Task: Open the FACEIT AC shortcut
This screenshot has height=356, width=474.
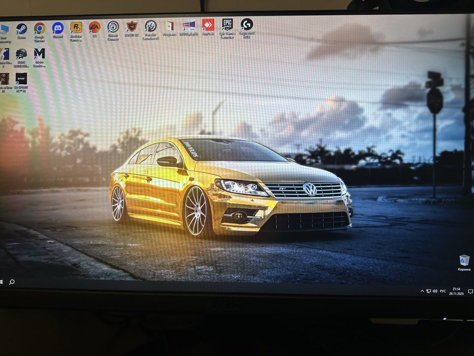Action: [x=132, y=29]
